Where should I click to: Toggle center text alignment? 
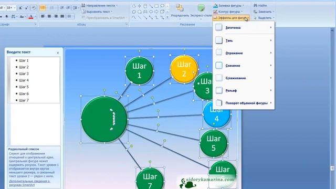(49, 16)
